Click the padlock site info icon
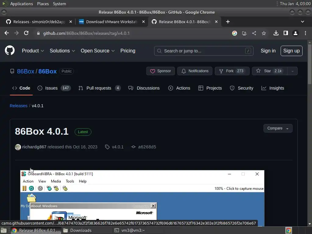The image size is (312, 234). pos(38,33)
